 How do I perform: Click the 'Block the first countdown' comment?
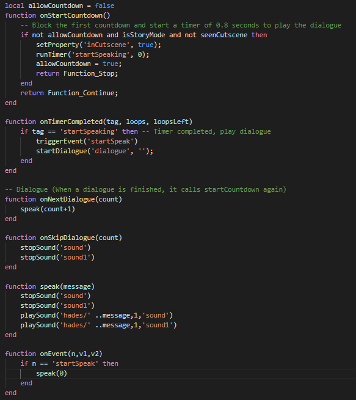pyautogui.click(x=181, y=25)
